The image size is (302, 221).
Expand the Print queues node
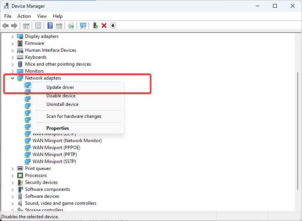point(12,168)
